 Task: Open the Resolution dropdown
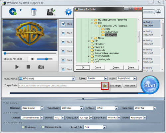[x=42, y=108]
